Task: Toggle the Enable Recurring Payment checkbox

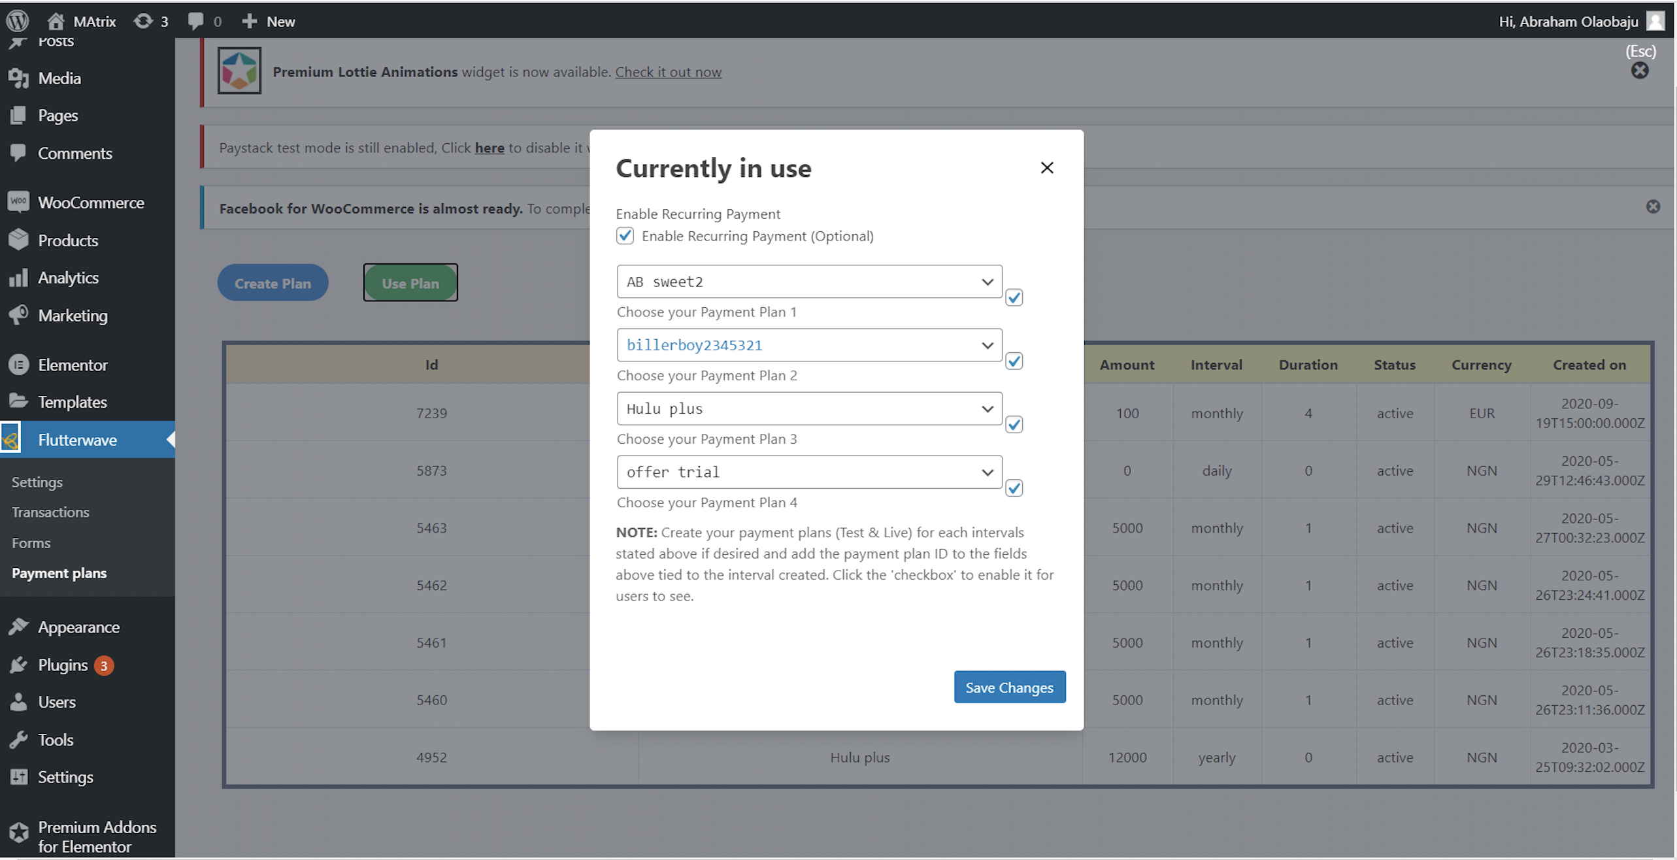Action: pos(625,236)
